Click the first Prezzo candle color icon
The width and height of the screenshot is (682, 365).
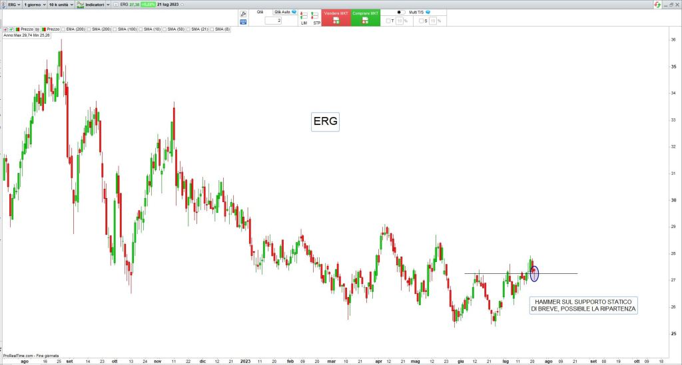pyautogui.click(x=18, y=29)
